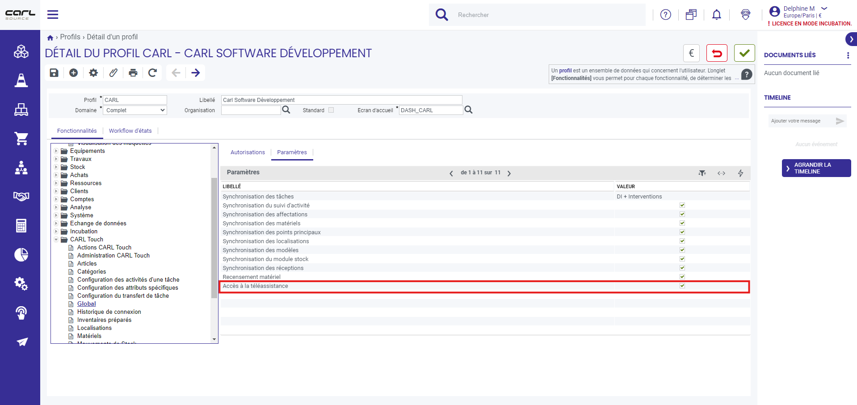The width and height of the screenshot is (857, 405).
Task: Click the Profils breadcrumb link
Action: 70,37
